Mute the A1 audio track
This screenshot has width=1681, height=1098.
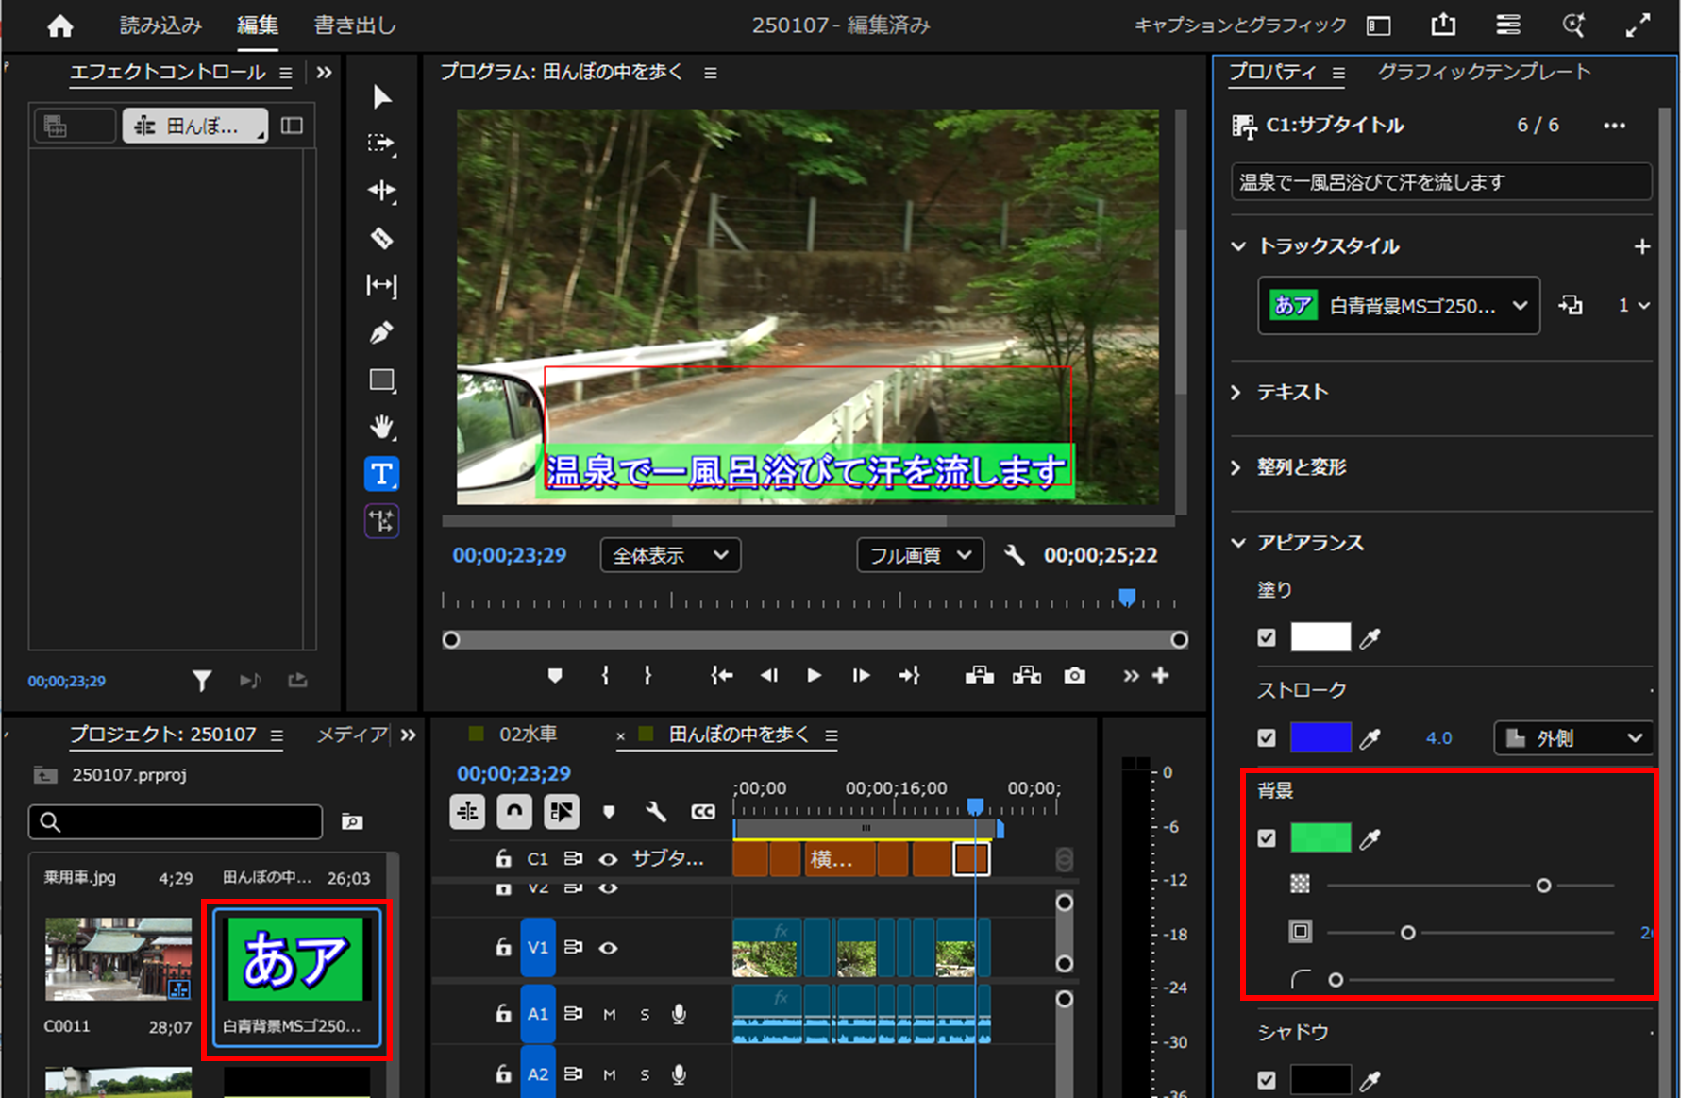pyautogui.click(x=609, y=1013)
